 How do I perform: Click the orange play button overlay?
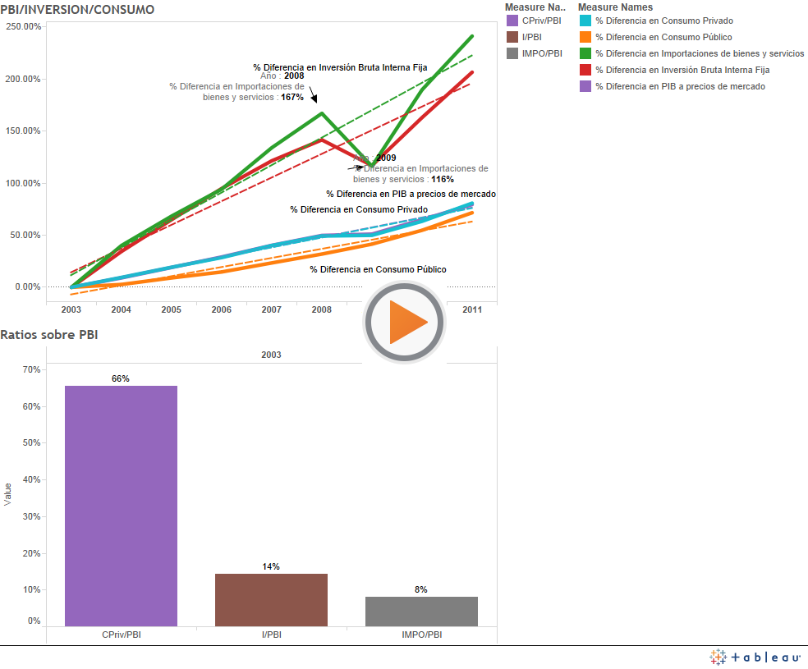[x=404, y=323]
